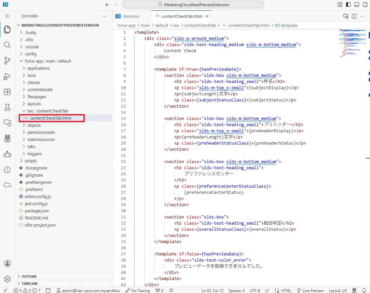The height and width of the screenshot is (293, 370).
Task: Click the cloud action icon in editor toolbar
Action: click(x=345, y=16)
